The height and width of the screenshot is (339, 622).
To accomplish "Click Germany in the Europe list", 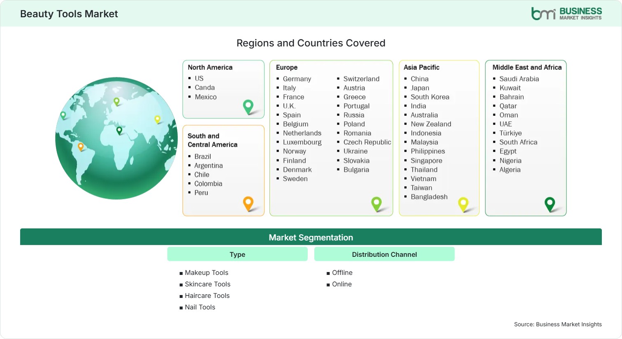I will pos(297,79).
